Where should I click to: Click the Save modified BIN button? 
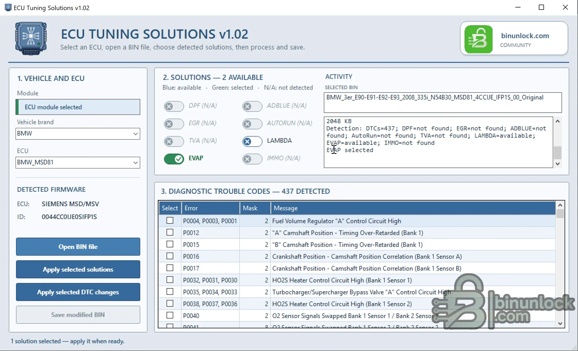click(x=78, y=315)
